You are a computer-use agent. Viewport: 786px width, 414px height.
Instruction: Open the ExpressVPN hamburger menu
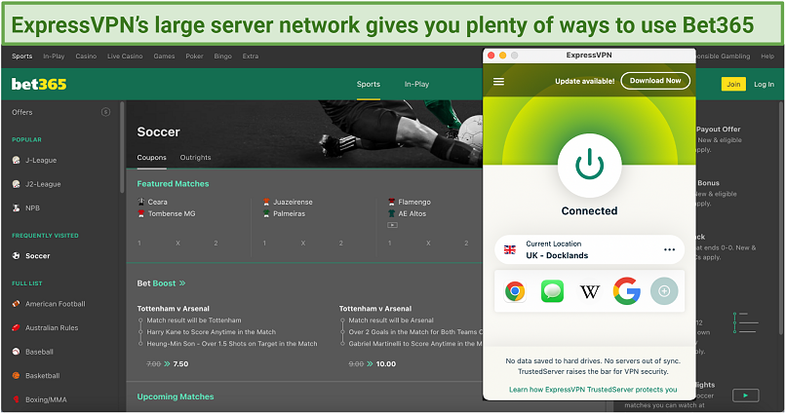(498, 81)
